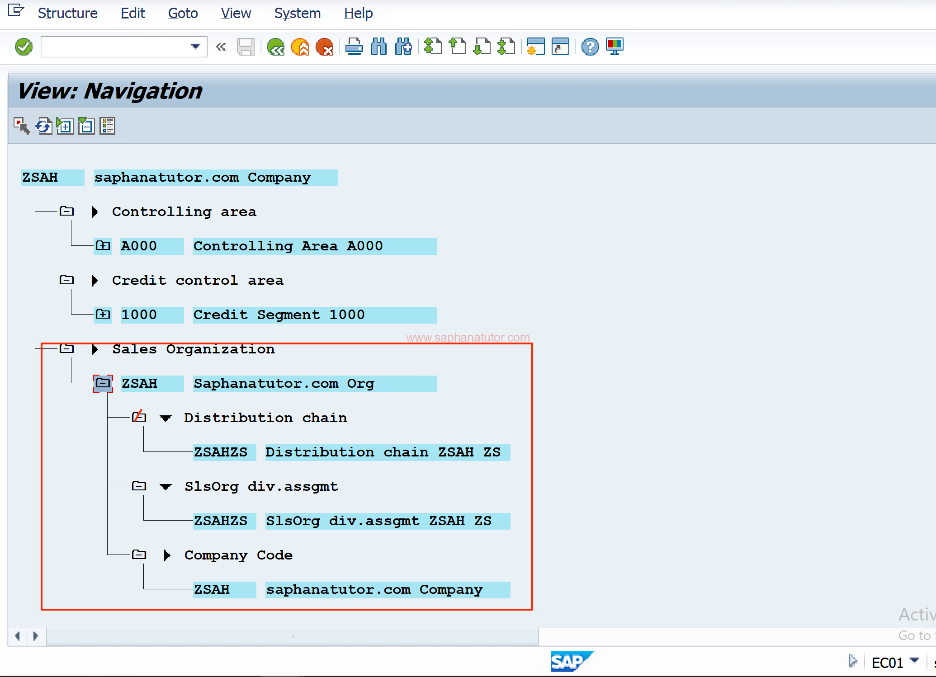This screenshot has height=677, width=936.
Task: Click the horizontal scrollbar thumb
Action: 292,636
